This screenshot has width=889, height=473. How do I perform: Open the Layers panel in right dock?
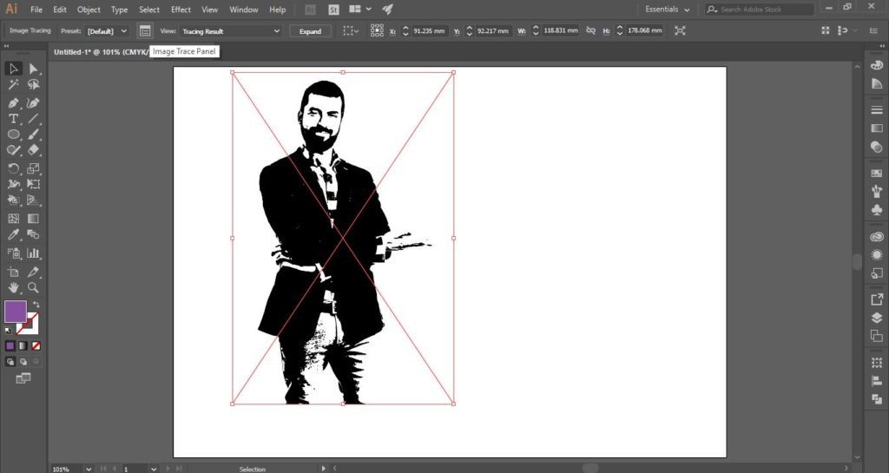(x=877, y=318)
